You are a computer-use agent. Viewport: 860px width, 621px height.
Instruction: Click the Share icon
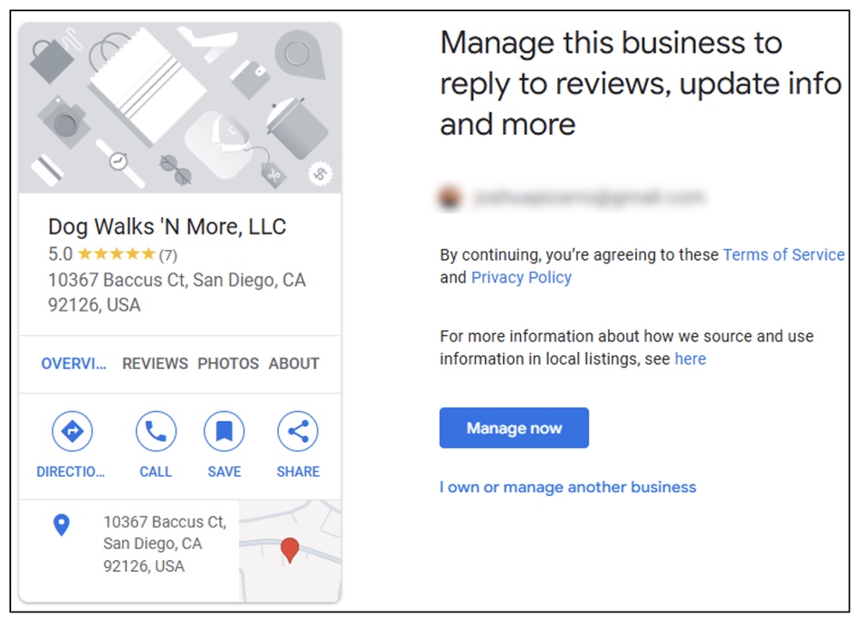tap(298, 431)
